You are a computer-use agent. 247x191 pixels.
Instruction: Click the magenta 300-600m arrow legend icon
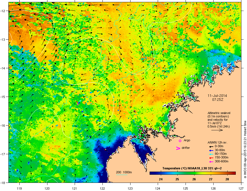tap(211, 162)
